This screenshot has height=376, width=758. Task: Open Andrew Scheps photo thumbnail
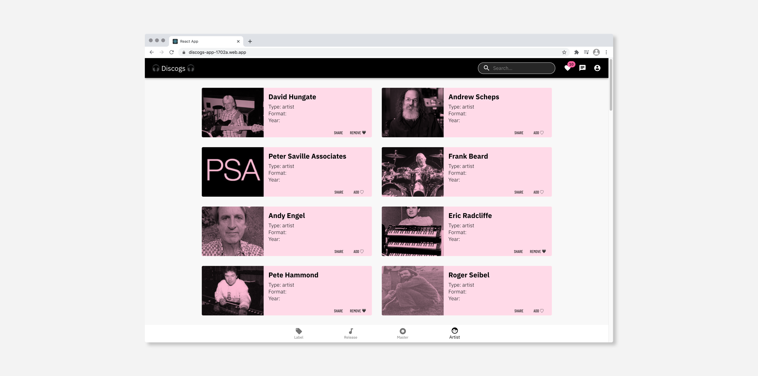point(413,112)
